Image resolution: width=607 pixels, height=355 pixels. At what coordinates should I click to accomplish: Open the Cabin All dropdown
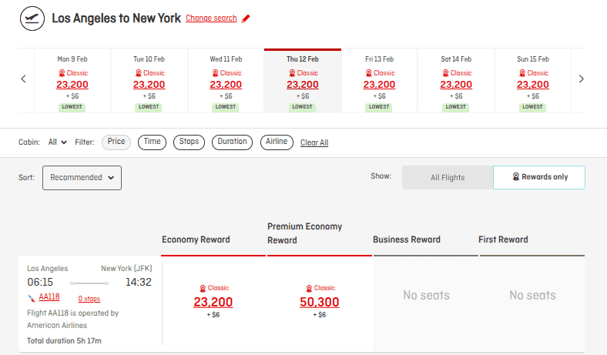coord(57,142)
